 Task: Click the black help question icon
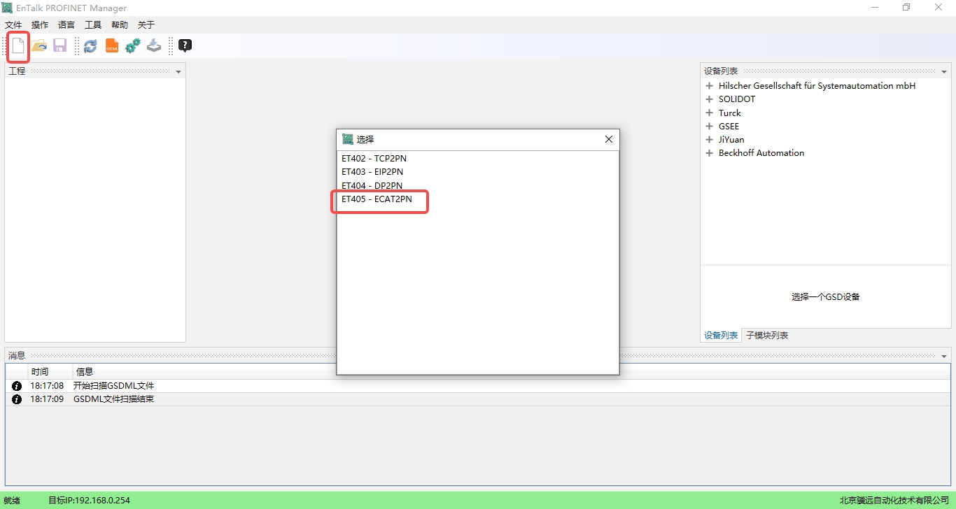(185, 46)
